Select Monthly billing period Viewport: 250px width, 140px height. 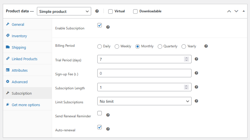[138, 46]
